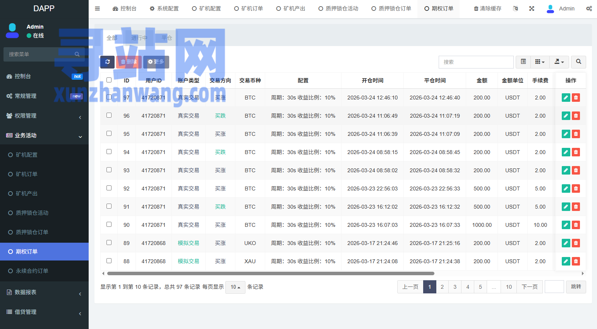The height and width of the screenshot is (329, 597).
Task: Go to page 2 of records
Action: click(442, 287)
